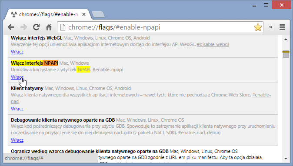Select the chrome://flags/#enable-n tab
This screenshot has width=293, height=166.
[48, 14]
